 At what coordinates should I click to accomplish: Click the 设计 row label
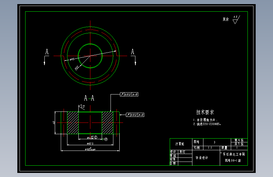(173, 152)
